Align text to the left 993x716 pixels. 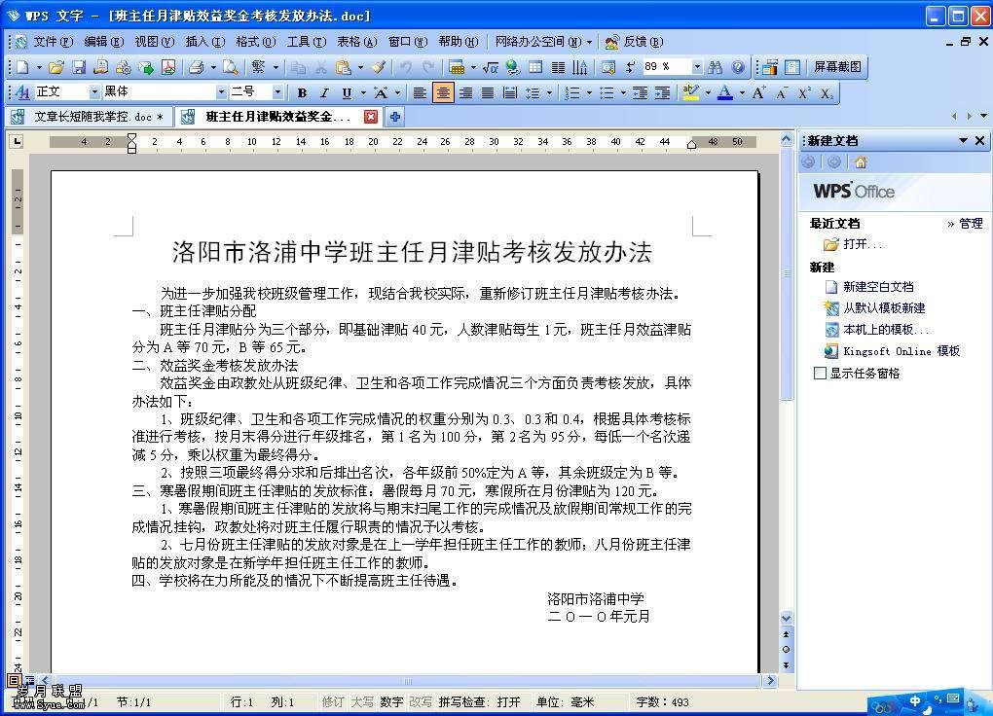pyautogui.click(x=420, y=93)
